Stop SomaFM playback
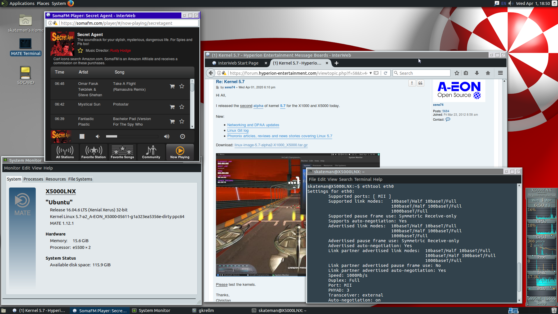 click(x=82, y=136)
